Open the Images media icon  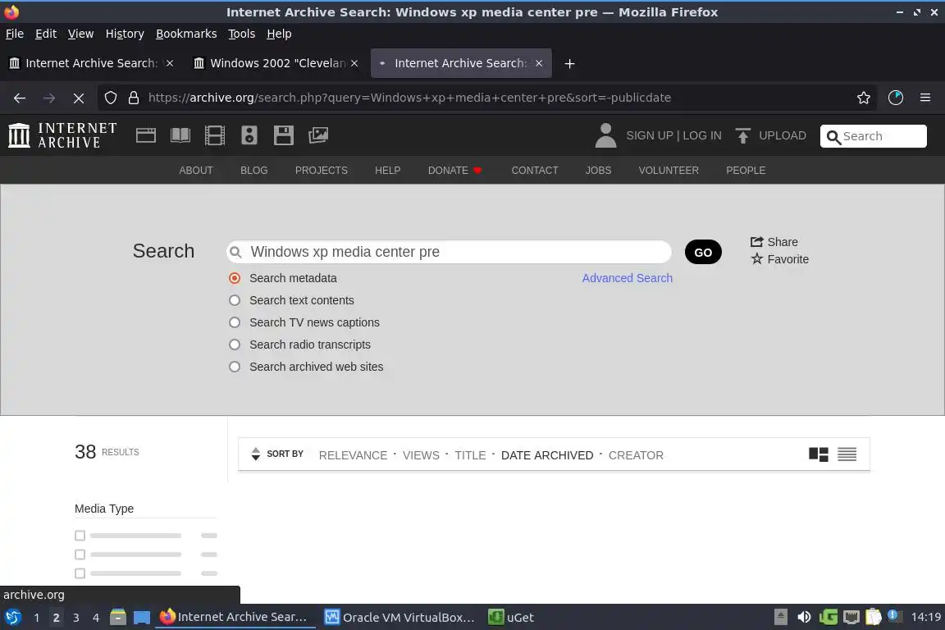click(318, 135)
